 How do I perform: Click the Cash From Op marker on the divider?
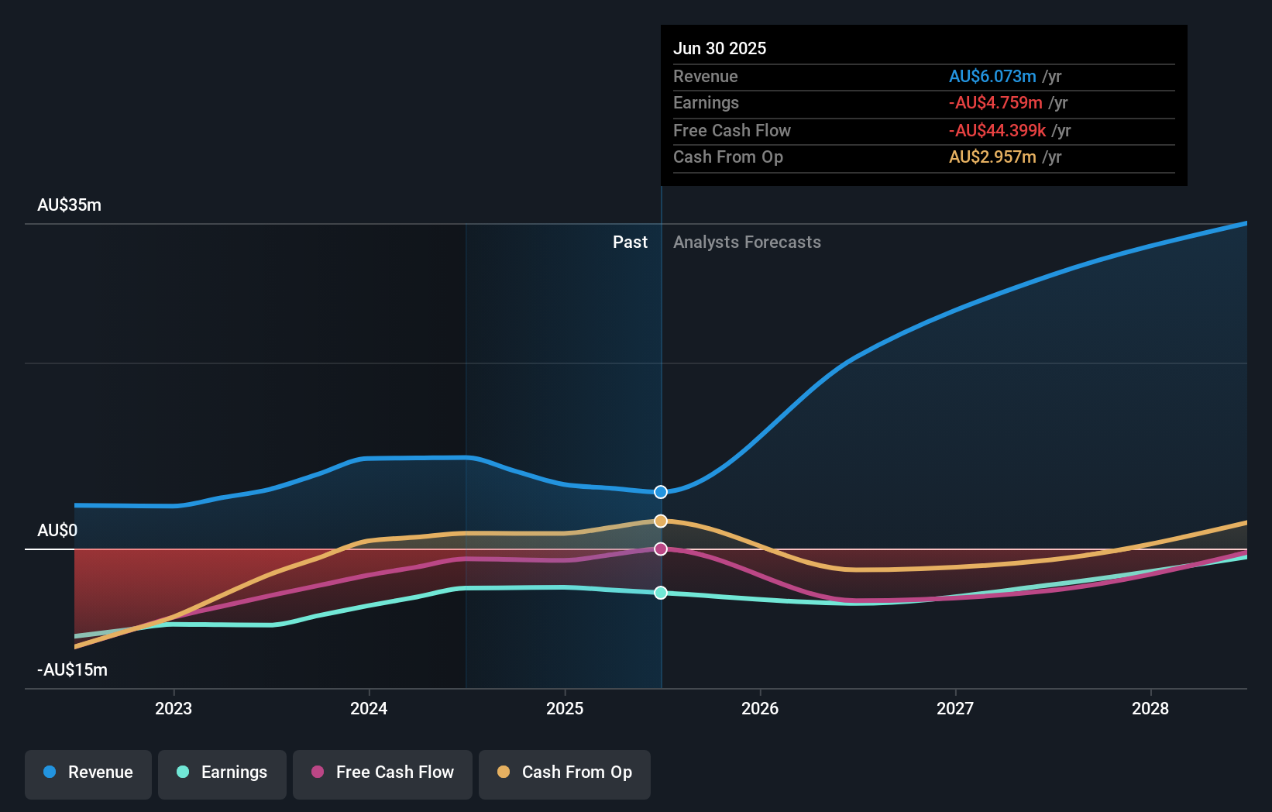point(660,521)
